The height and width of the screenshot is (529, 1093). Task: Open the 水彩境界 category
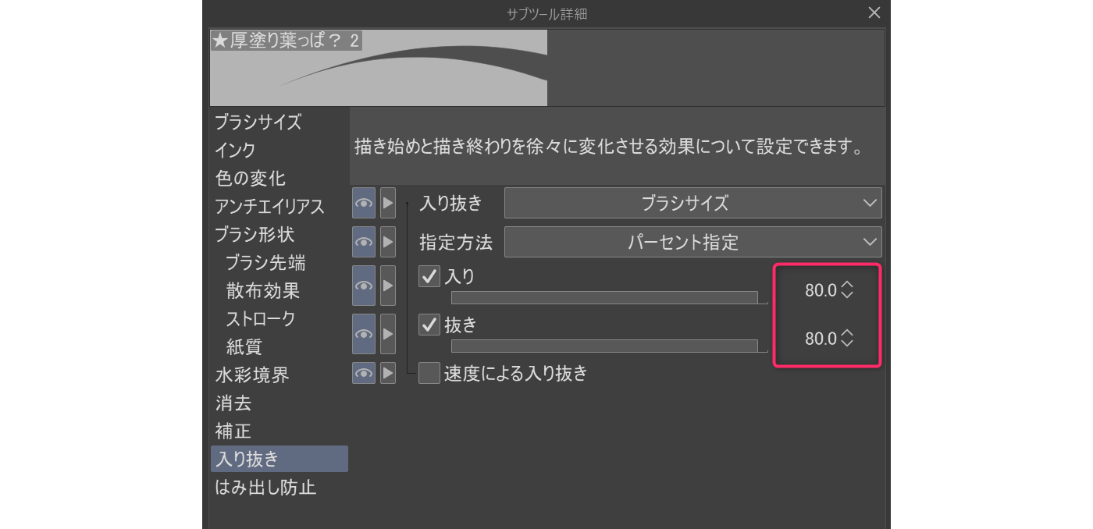tap(252, 375)
